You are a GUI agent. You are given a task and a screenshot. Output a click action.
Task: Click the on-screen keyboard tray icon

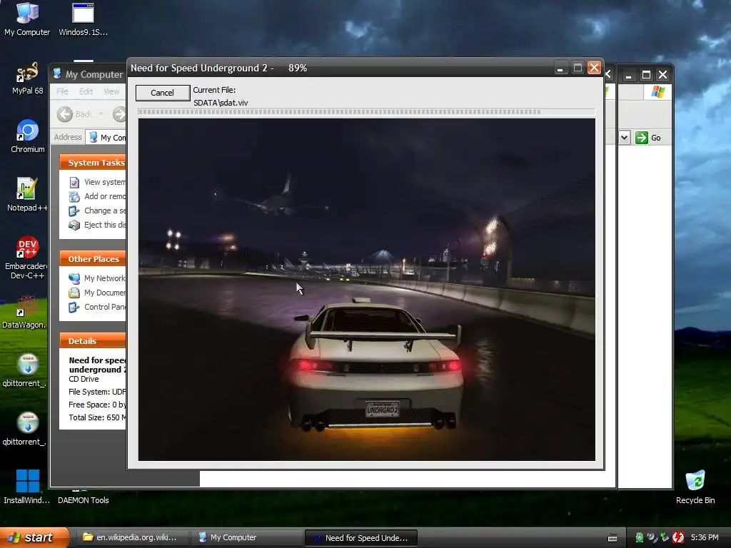pyautogui.click(x=612, y=538)
